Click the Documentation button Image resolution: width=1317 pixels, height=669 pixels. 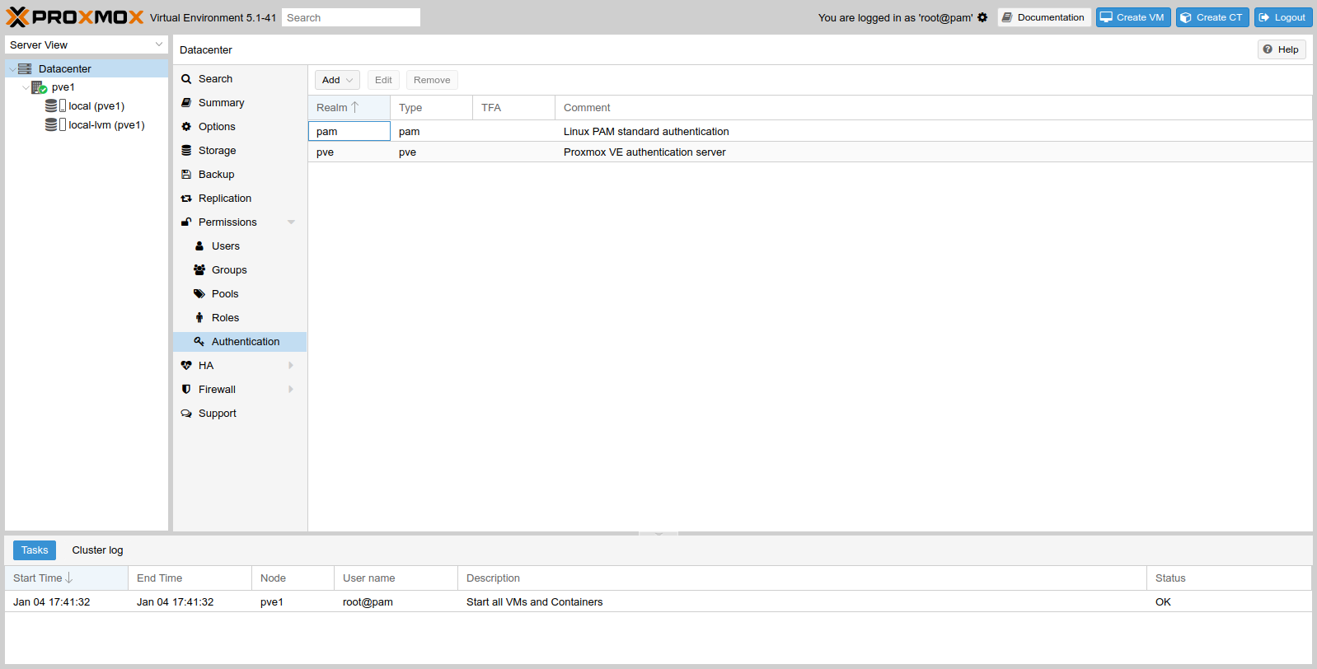(1044, 17)
